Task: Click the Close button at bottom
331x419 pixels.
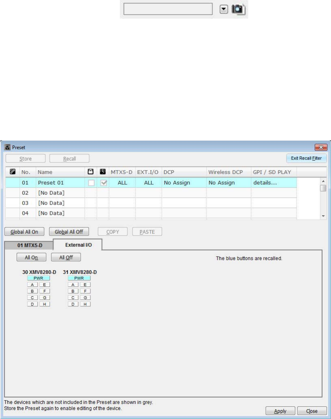Action: pos(312,411)
